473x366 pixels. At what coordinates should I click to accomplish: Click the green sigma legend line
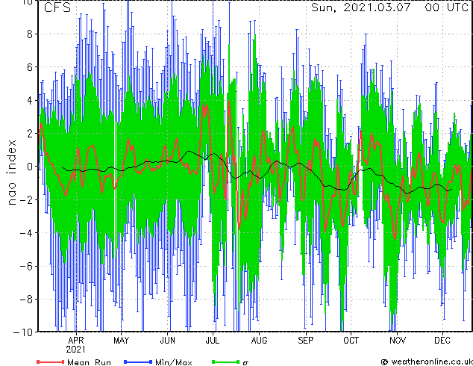(225, 362)
